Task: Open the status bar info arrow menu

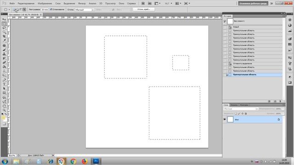Action: coord(53,155)
